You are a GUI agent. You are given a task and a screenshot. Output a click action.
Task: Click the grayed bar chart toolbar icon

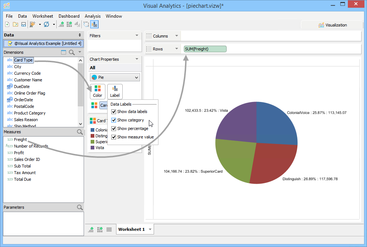click(77, 24)
